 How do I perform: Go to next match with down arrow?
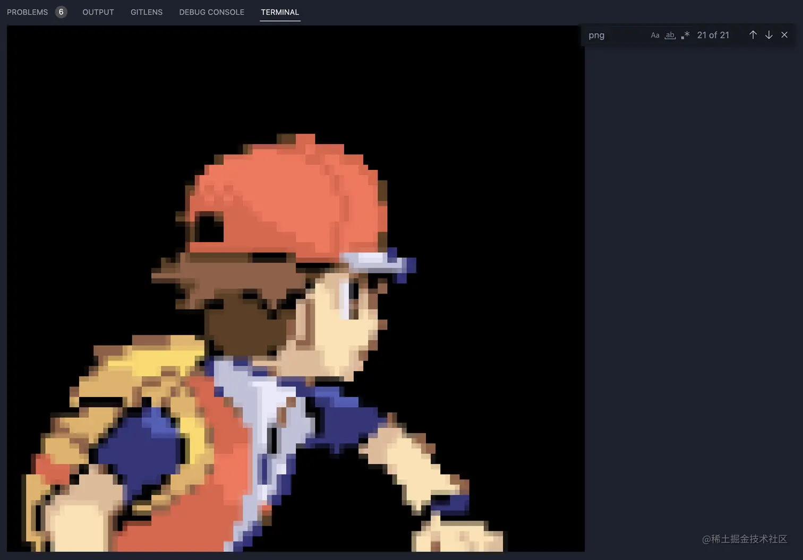(768, 35)
